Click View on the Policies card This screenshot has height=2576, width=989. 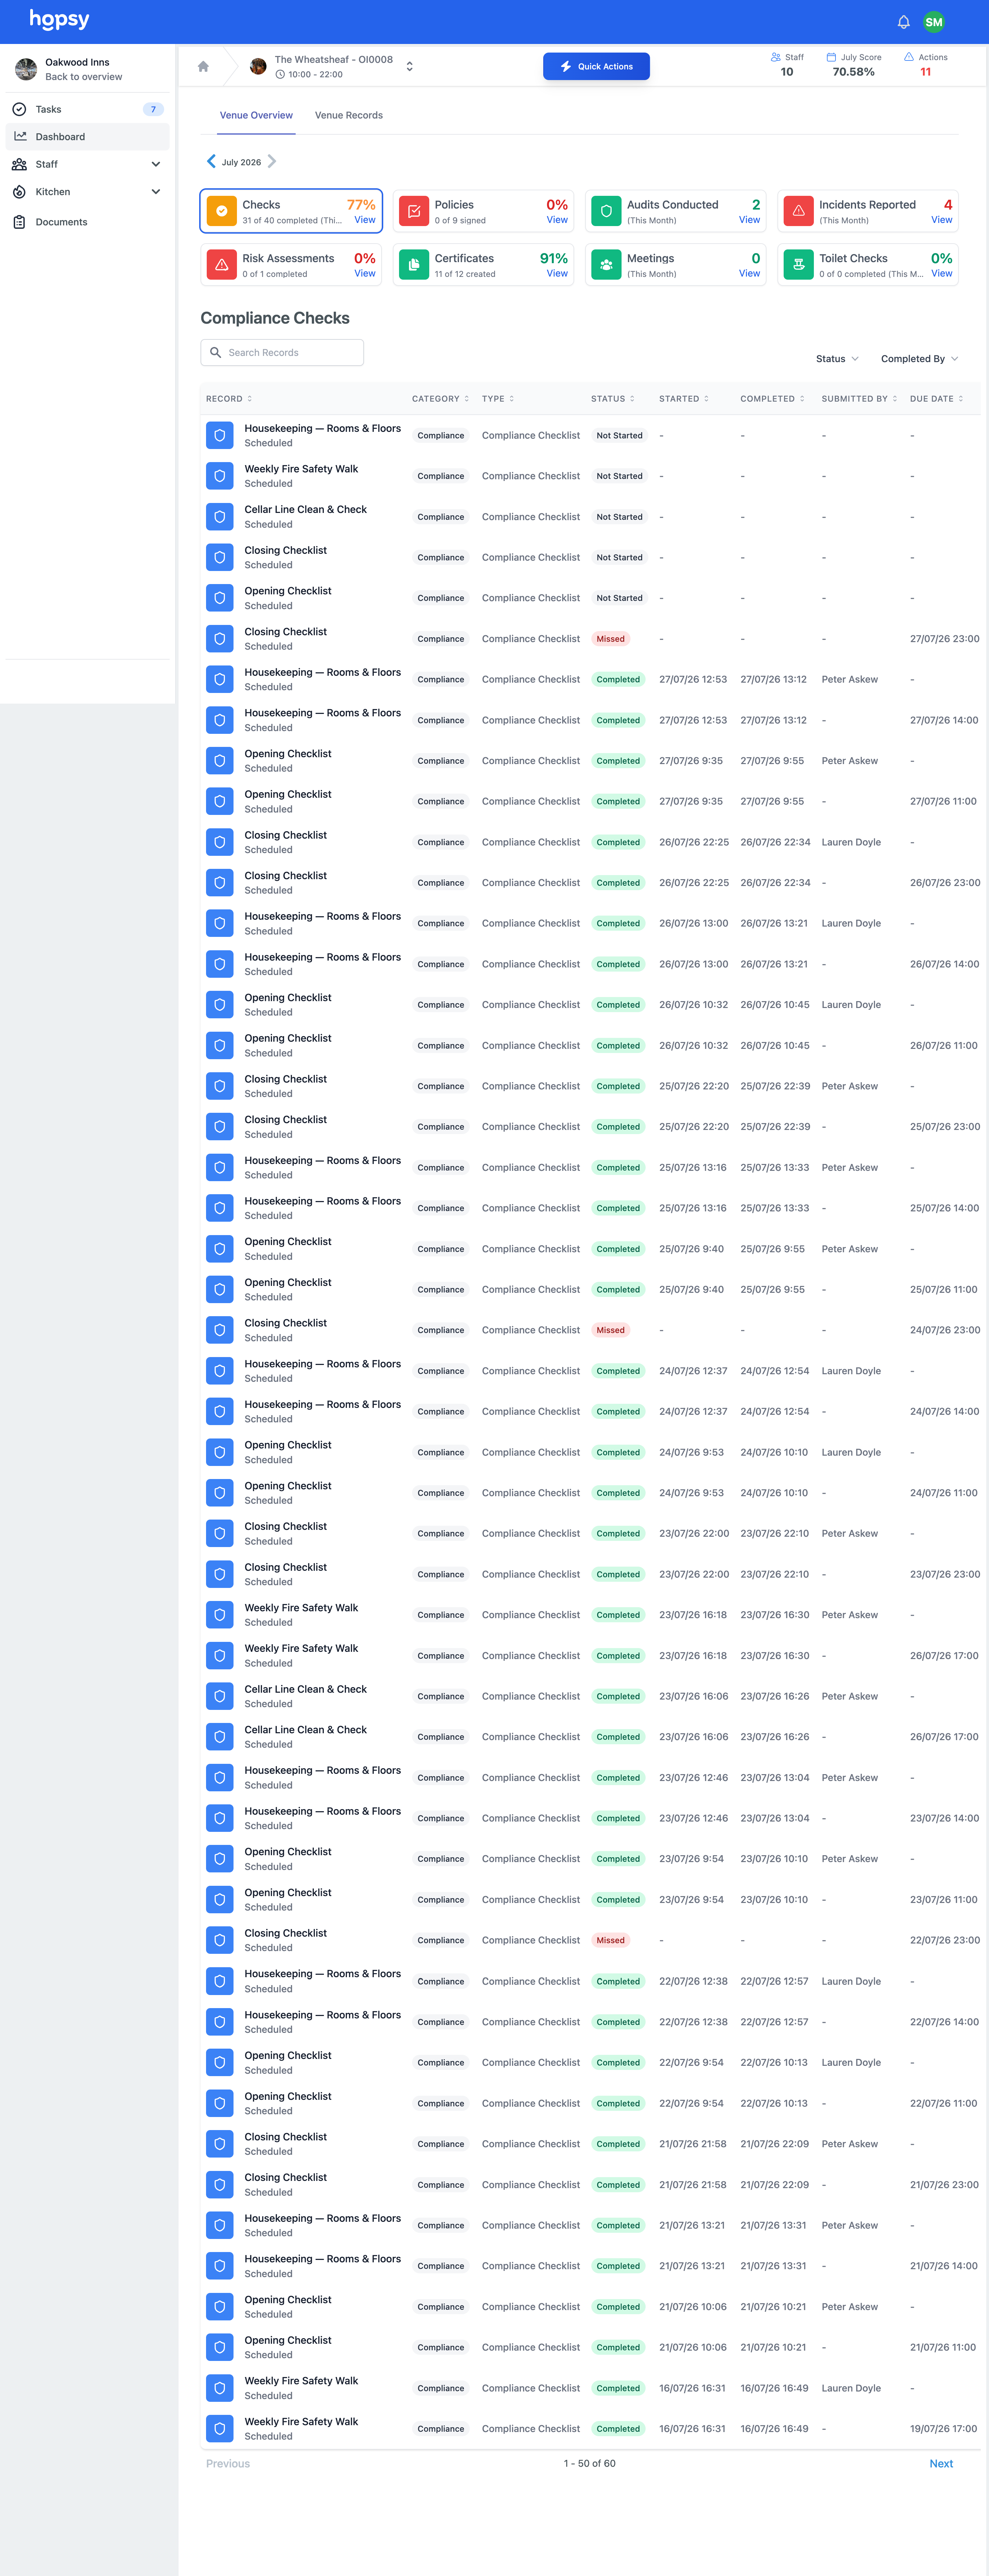point(557,220)
